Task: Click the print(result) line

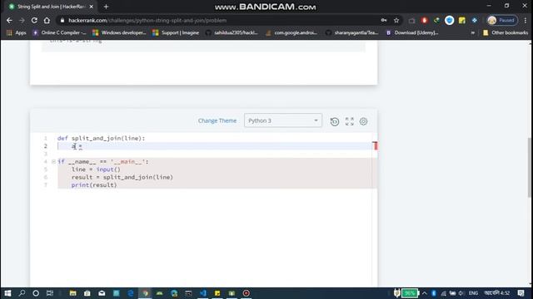Action: (94, 185)
